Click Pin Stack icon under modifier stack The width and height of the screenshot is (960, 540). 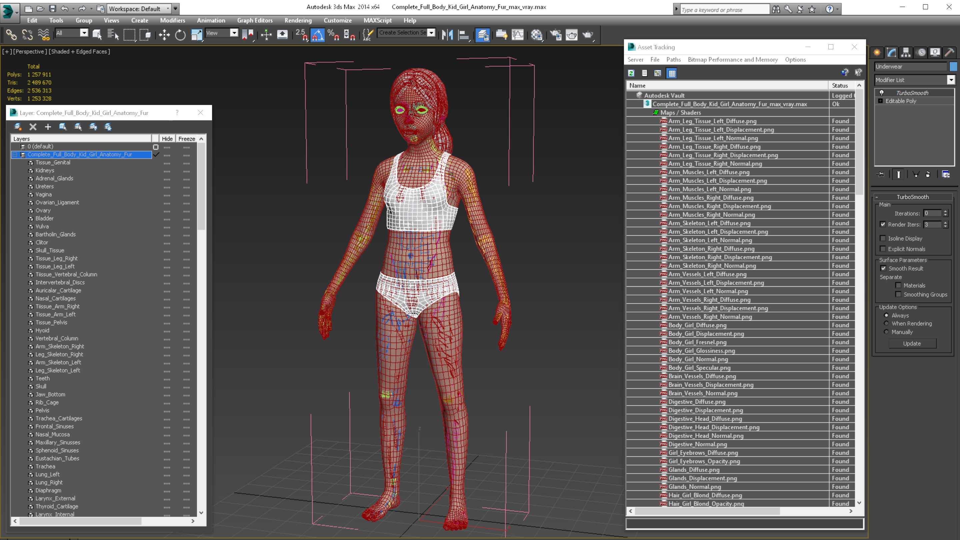881,174
